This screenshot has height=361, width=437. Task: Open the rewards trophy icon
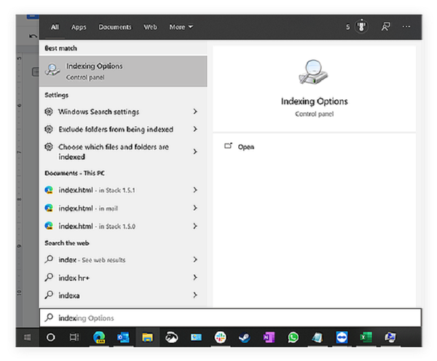pos(361,27)
